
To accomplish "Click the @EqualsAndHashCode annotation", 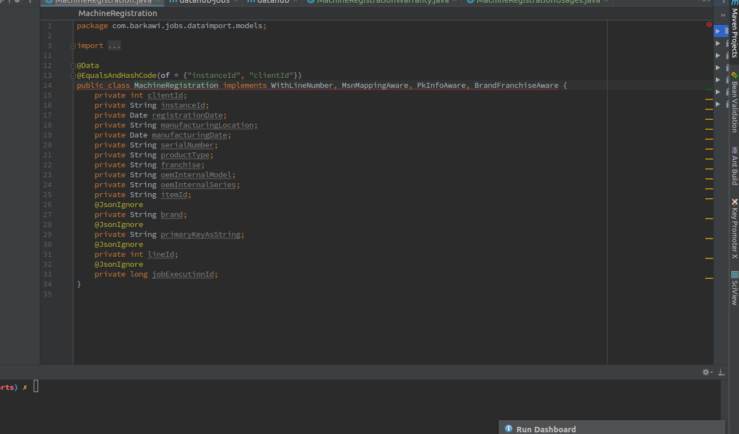I will click(x=117, y=76).
